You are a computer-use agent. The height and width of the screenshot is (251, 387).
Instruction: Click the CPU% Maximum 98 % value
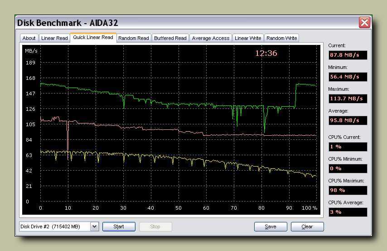click(348, 190)
